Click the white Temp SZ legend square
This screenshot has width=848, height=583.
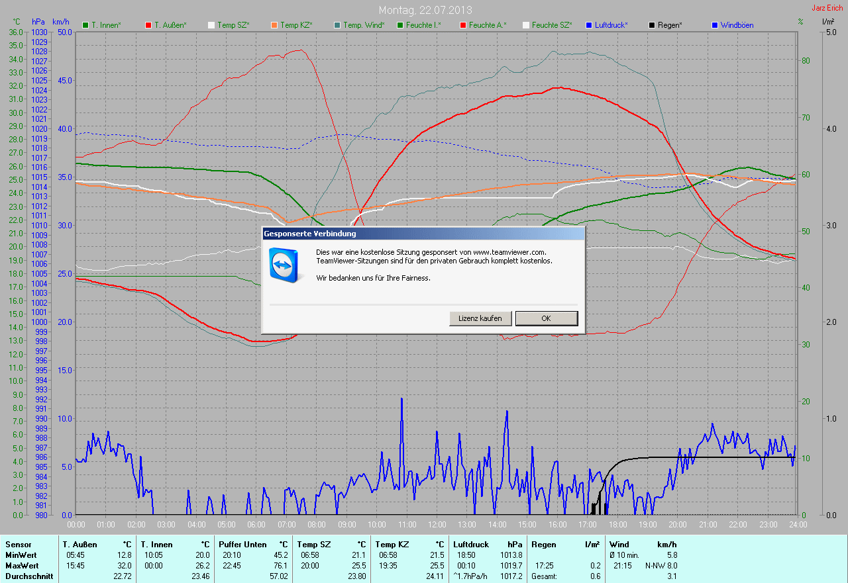[211, 25]
